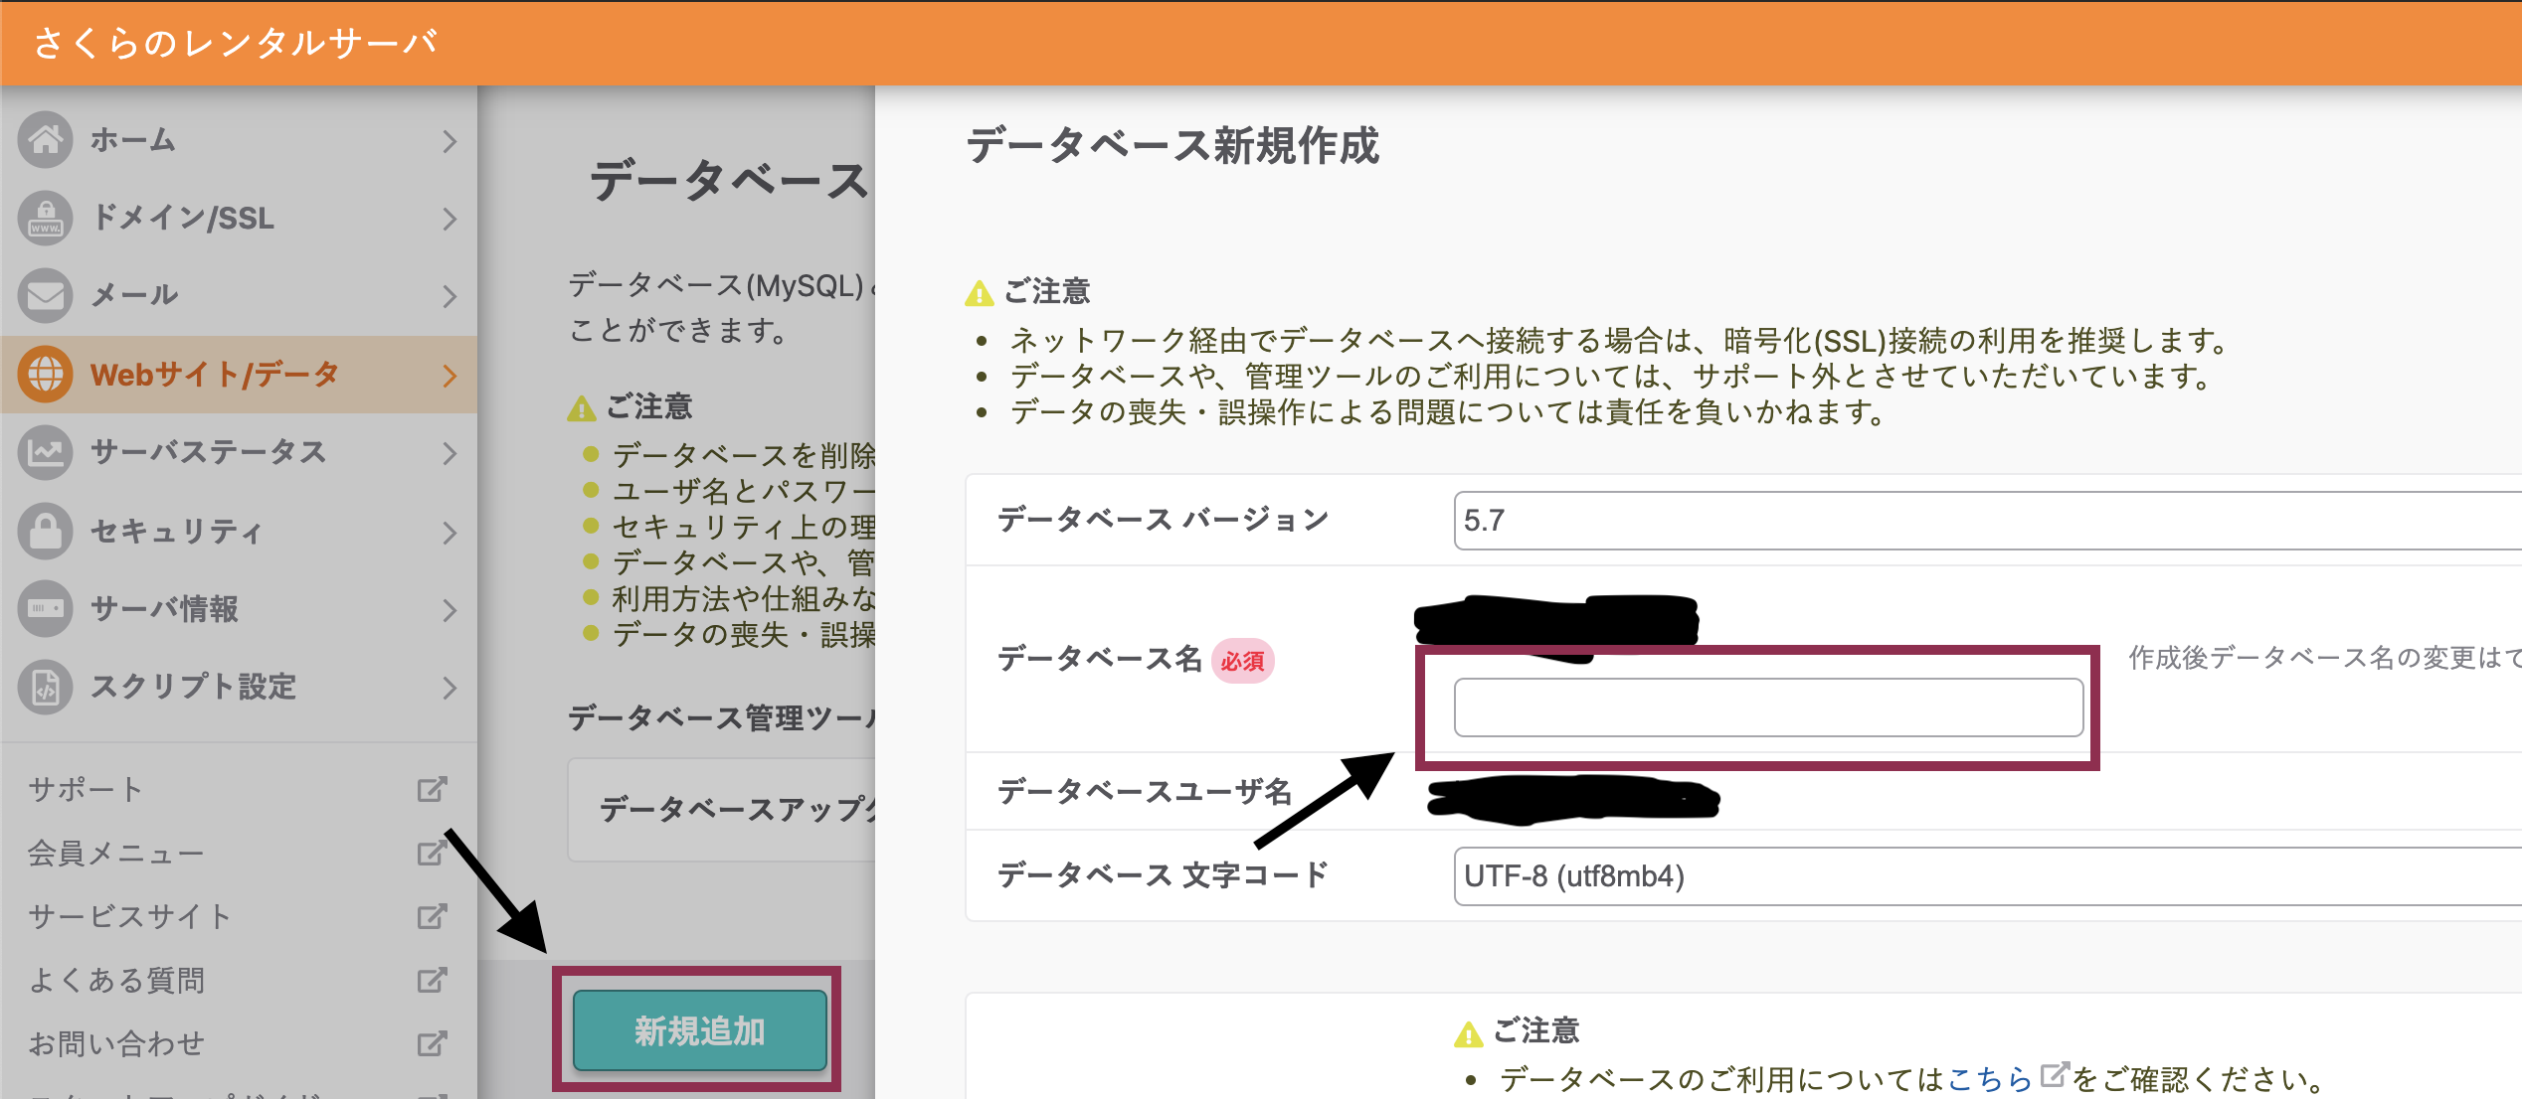Open the 会員メニュー link

pos(115,853)
